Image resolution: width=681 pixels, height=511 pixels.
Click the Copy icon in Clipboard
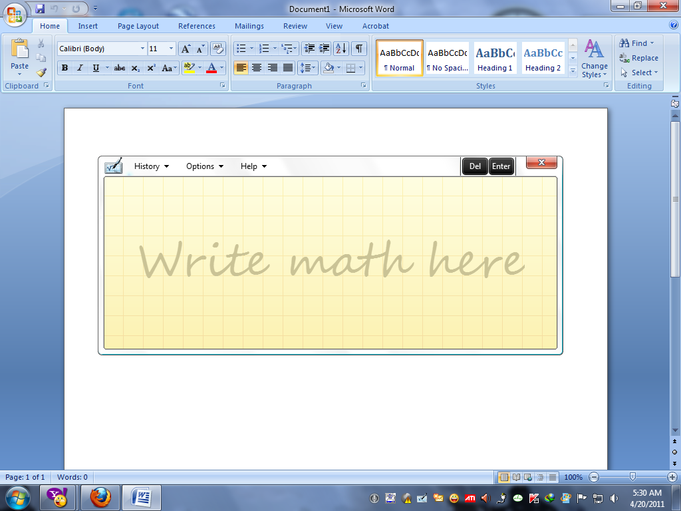pos(41,58)
